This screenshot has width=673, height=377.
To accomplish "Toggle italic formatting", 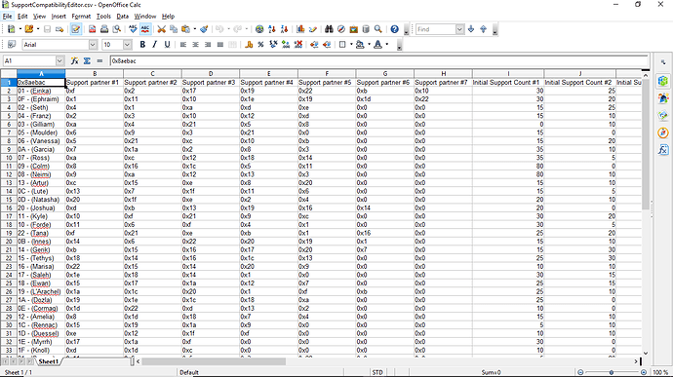I will [x=154, y=44].
